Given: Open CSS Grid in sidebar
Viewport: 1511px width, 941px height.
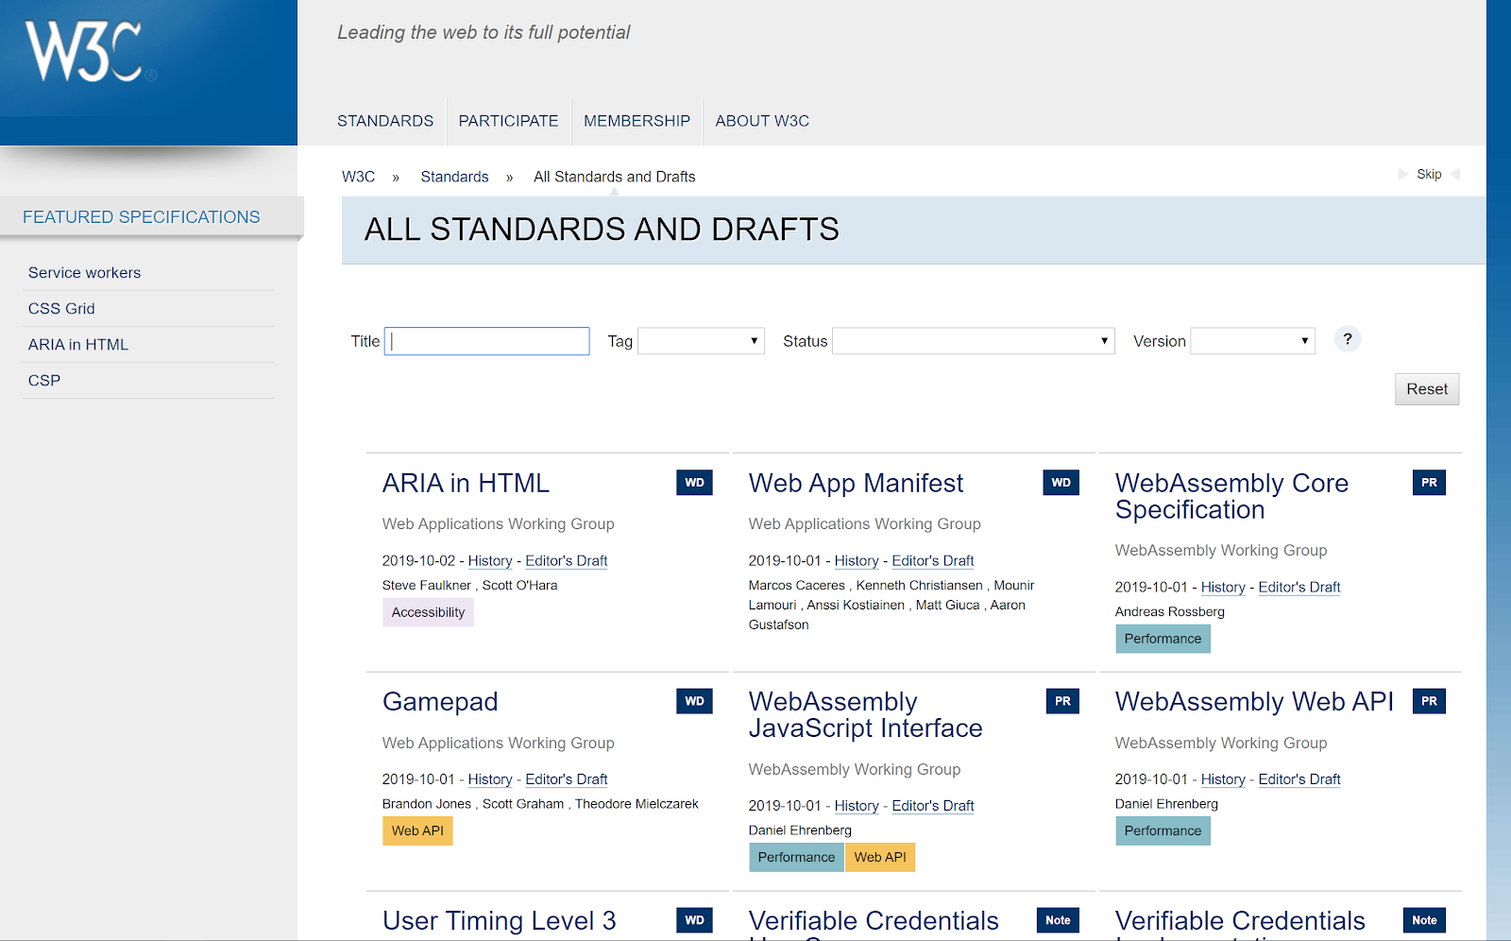Looking at the screenshot, I should pyautogui.click(x=61, y=309).
